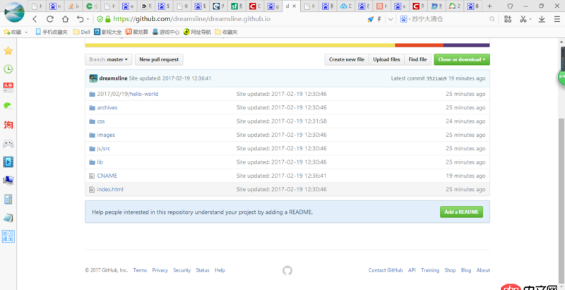Click the GitHub Octocat logo in footer
565x290 pixels.
click(287, 270)
